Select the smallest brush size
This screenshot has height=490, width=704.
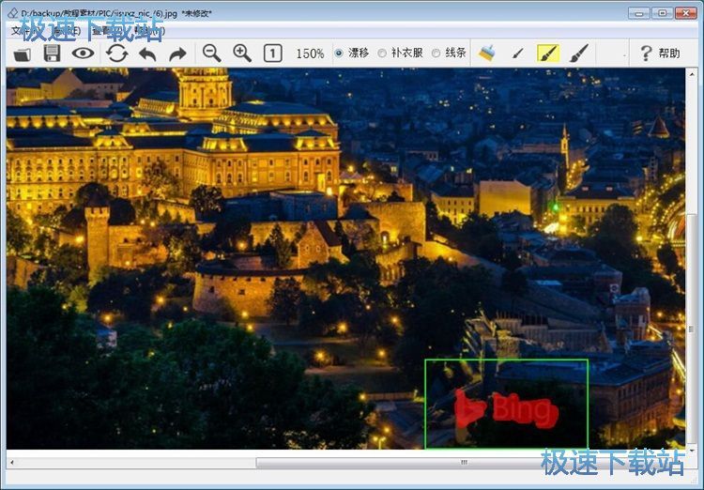click(517, 54)
